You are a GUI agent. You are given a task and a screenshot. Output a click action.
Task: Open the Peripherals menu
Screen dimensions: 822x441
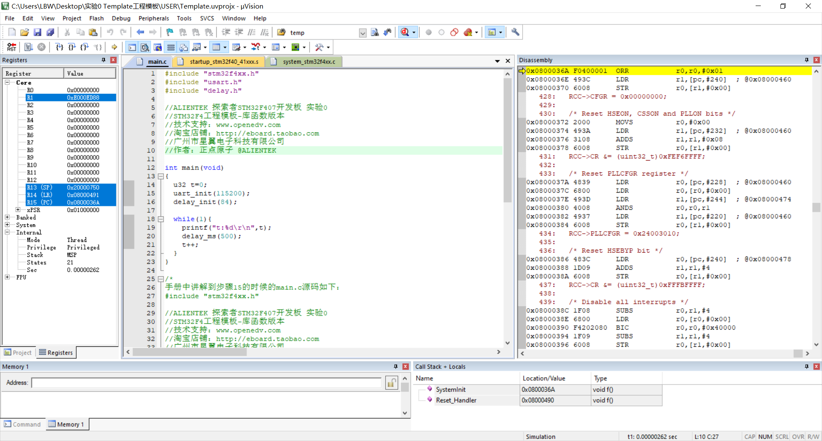(x=153, y=18)
